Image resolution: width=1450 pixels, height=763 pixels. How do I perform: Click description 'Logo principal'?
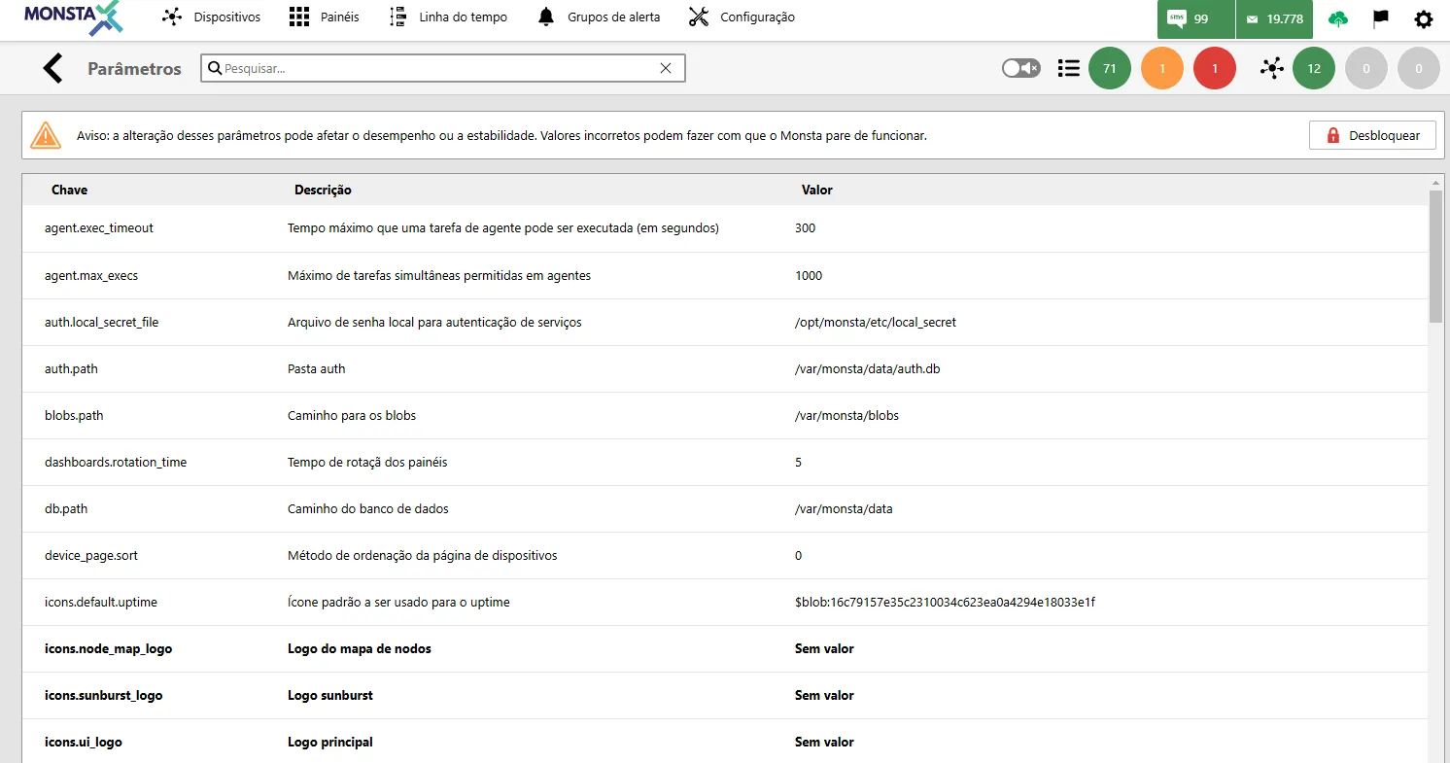pyautogui.click(x=330, y=742)
